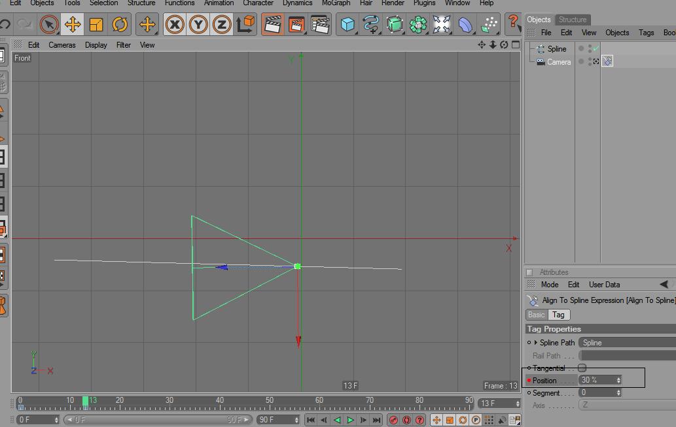676x427 pixels.
Task: Open the Render menu
Action: [x=393, y=3]
